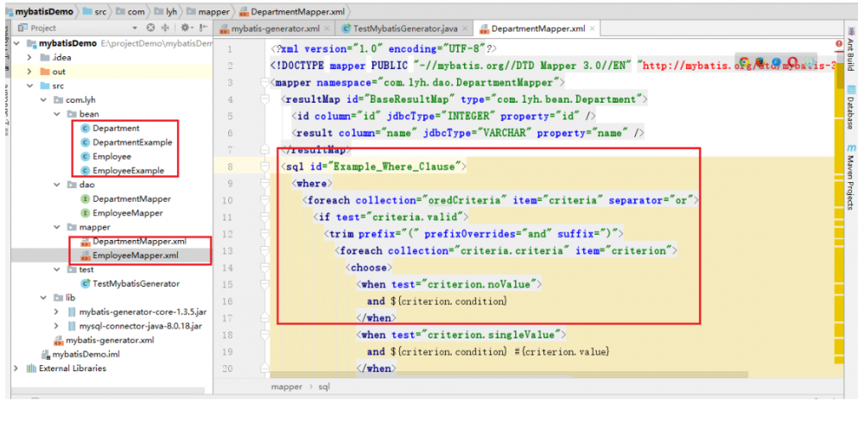This screenshot has height=423, width=864.
Task: Expand the .idea folder
Action: point(29,58)
